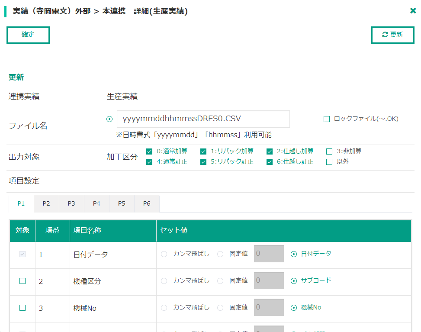The height and width of the screenshot is (332, 421).
Task: Select the サブコード radio option
Action: pyautogui.click(x=294, y=280)
